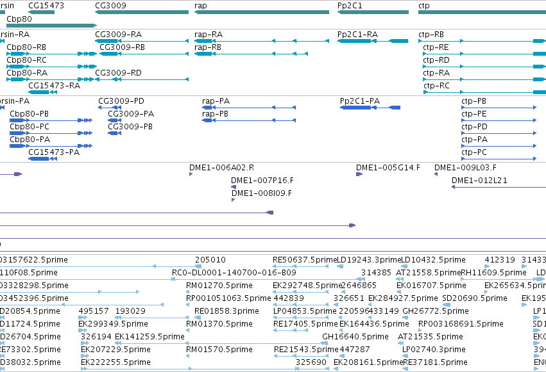Click EST EK222255.5prime
546x372 pixels.
116,362
